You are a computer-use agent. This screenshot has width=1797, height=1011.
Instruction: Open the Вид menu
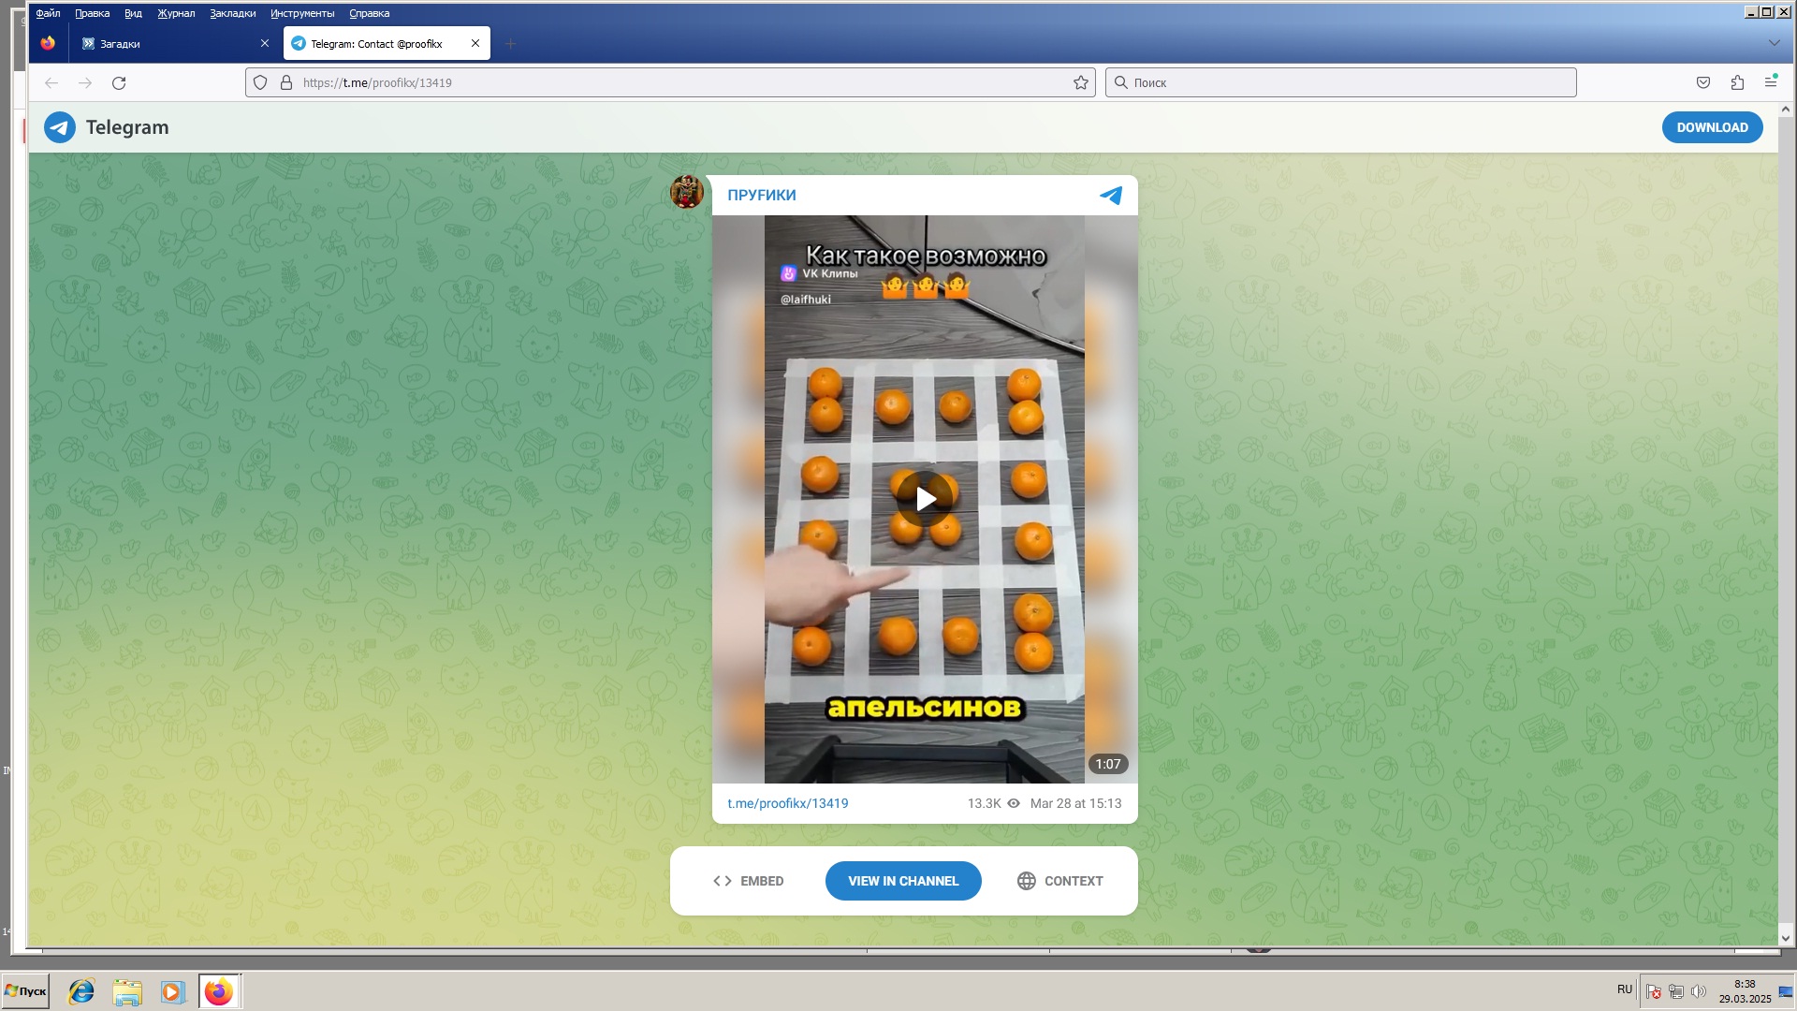[x=133, y=13]
